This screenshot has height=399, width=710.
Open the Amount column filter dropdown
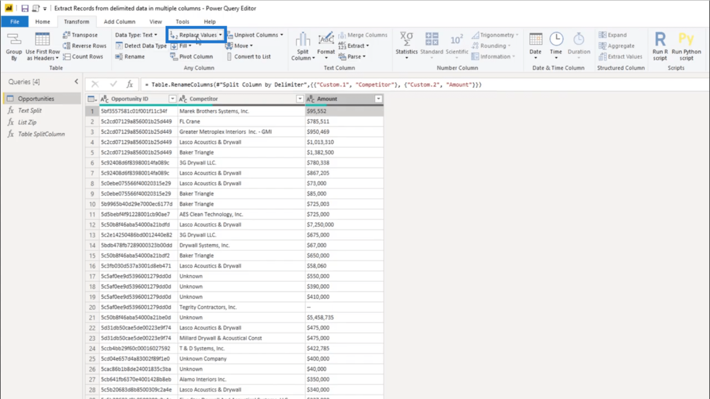click(378, 99)
